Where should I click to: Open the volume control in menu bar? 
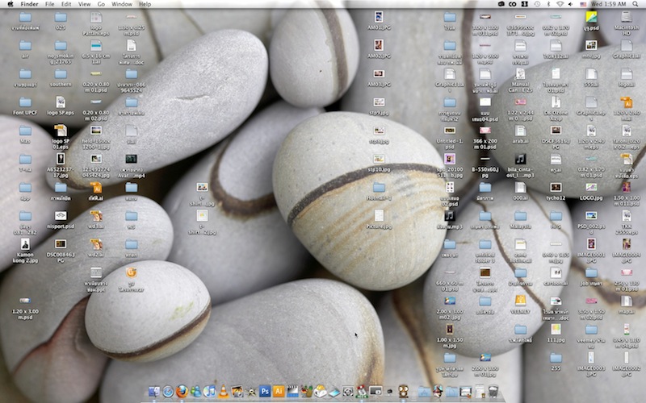(570, 4)
